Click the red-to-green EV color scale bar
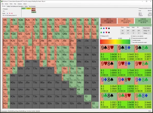153x113 pixels. tap(115, 42)
